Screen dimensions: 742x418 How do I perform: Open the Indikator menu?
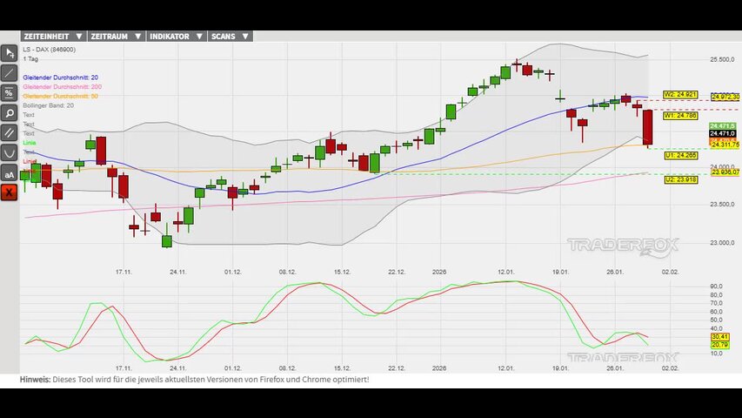coord(176,37)
